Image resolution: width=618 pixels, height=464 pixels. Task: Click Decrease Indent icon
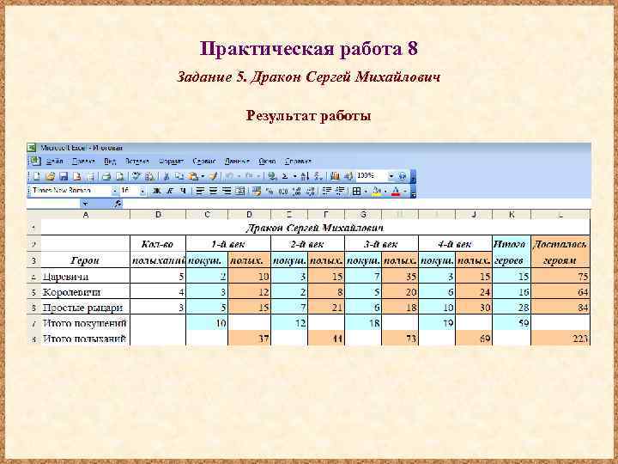point(327,192)
